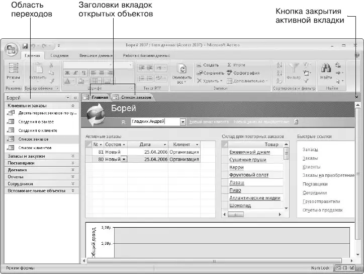This screenshot has width=364, height=274.
Task: Open Заказы на приобретение quick link
Action: coord(328,175)
